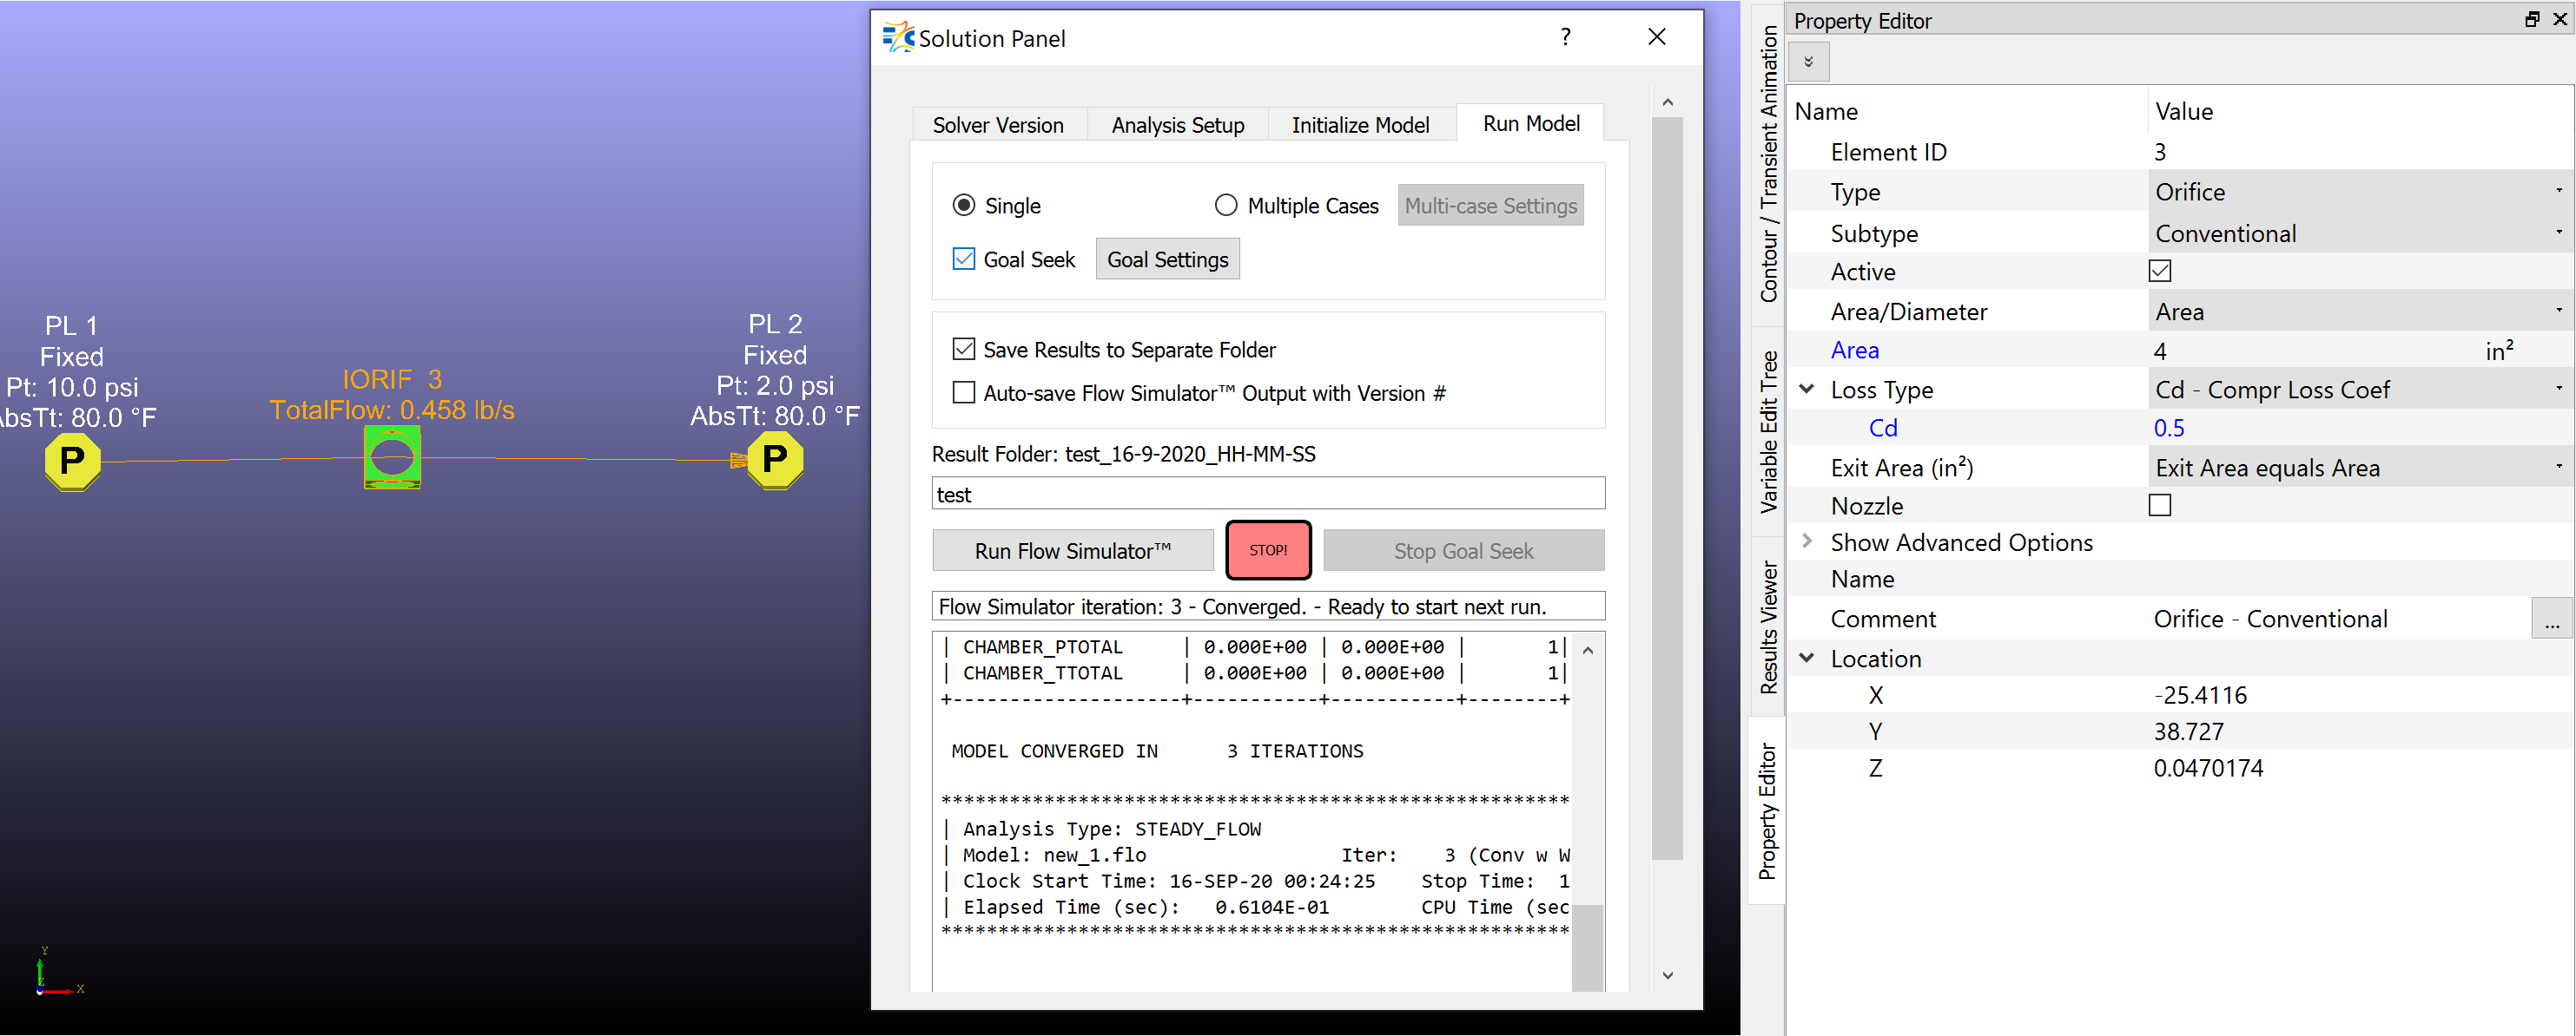
Task: Expand Show Advanced Options
Action: 1807,541
